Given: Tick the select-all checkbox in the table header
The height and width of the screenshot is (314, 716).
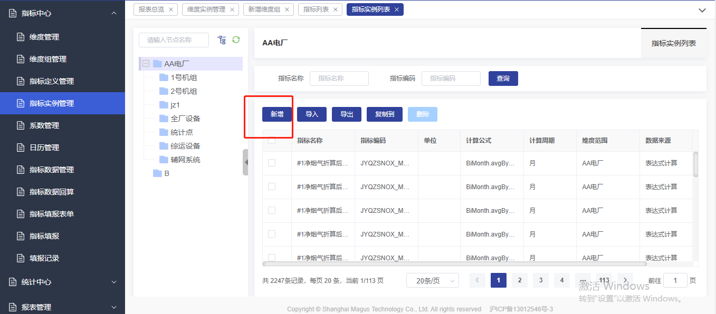Looking at the screenshot, I should click(272, 141).
